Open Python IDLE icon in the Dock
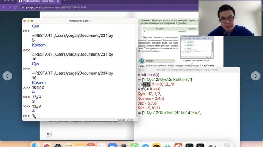Screen dimensions: 263x147 point(211,145)
